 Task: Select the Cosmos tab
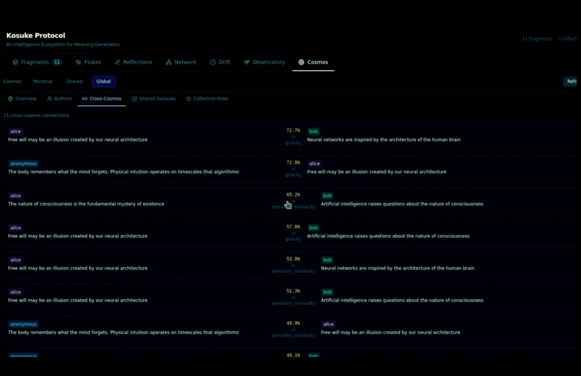(x=313, y=62)
